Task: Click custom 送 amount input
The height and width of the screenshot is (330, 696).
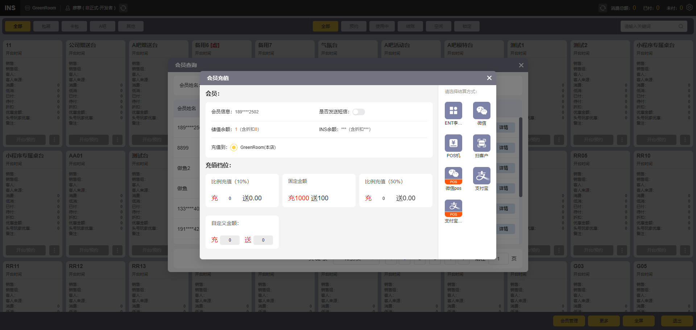Action: click(x=263, y=240)
